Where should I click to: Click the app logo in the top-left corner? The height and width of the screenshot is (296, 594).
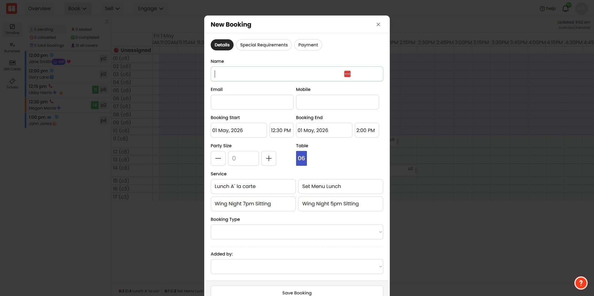[x=11, y=8]
